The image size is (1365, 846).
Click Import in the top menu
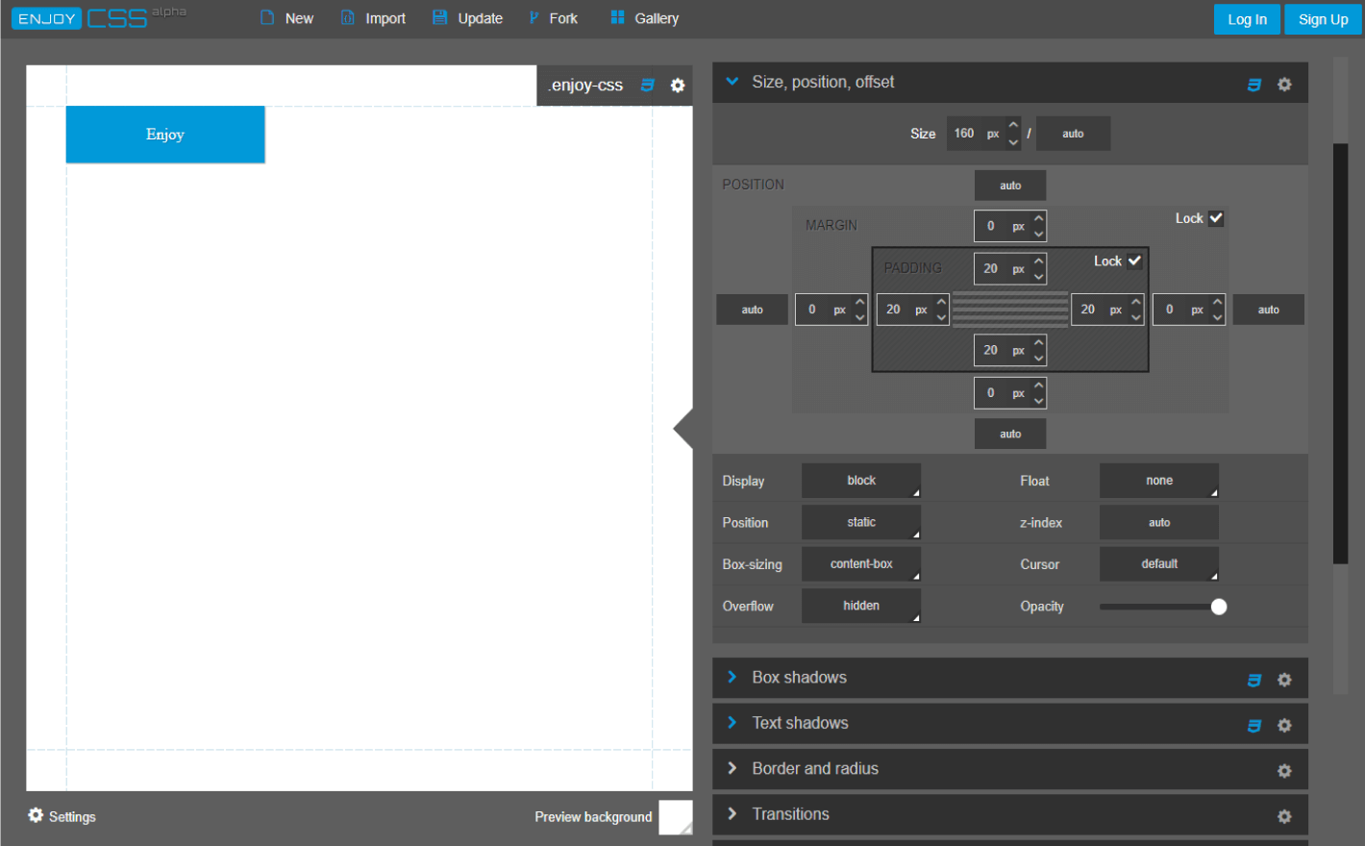tap(374, 18)
